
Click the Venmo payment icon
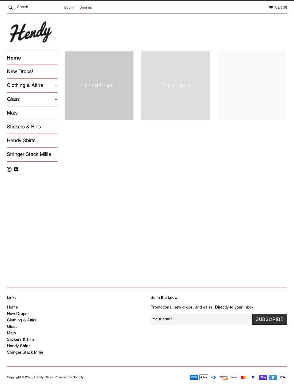[273, 377]
